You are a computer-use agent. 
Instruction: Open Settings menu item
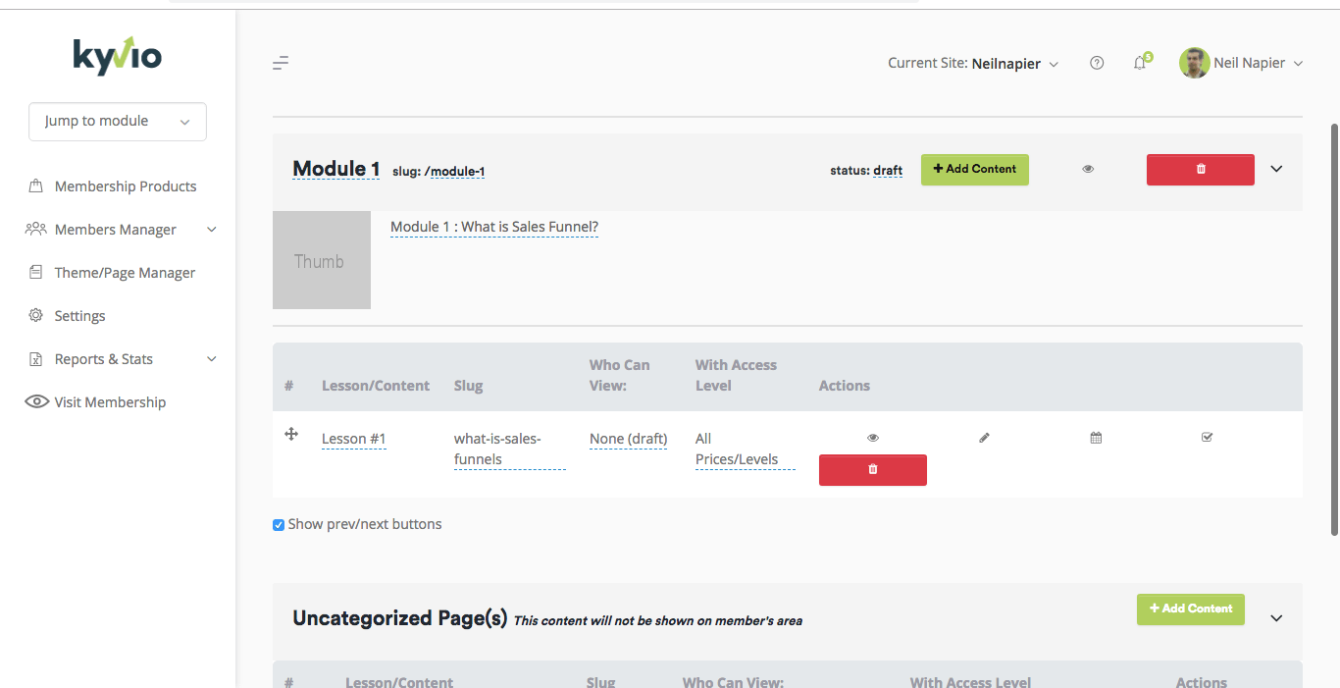point(79,315)
